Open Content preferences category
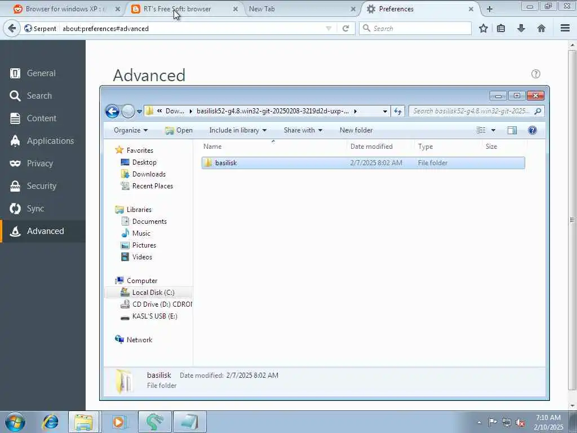This screenshot has height=433, width=577. pos(43,118)
